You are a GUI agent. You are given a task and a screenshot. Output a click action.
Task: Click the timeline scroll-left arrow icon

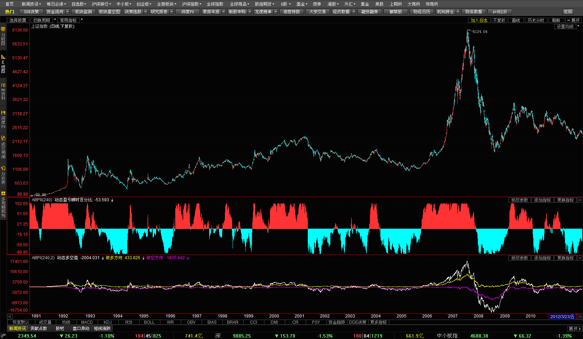pyautogui.click(x=10, y=316)
